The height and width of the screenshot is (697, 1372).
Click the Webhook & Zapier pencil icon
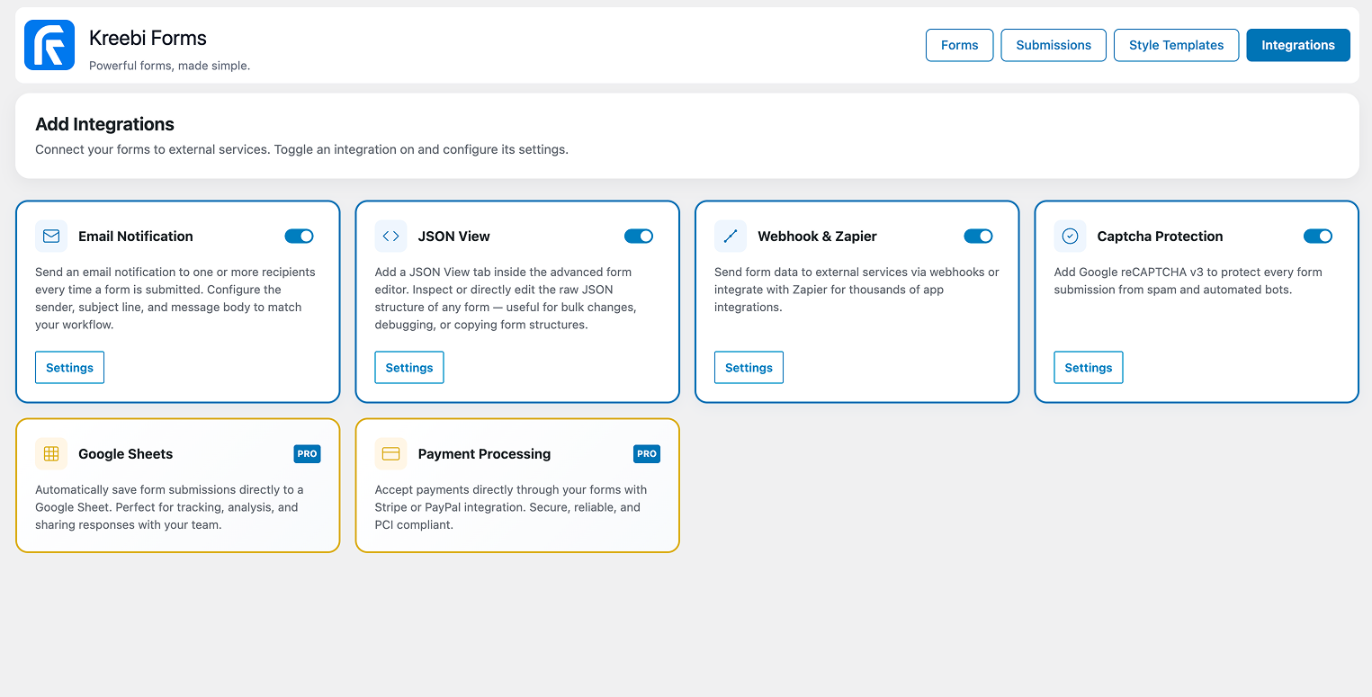[730, 236]
